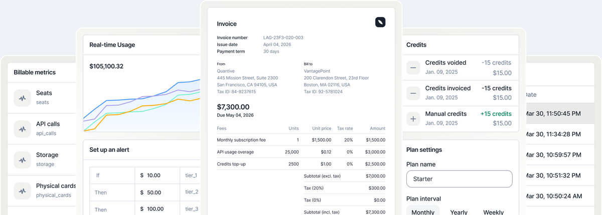Open the Physical cards billable metric row
Image resolution: width=602 pixels, height=215 pixels.
click(x=42, y=191)
